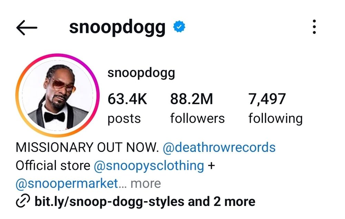
Task: Open the 63.4K posts count
Action: [x=127, y=108]
